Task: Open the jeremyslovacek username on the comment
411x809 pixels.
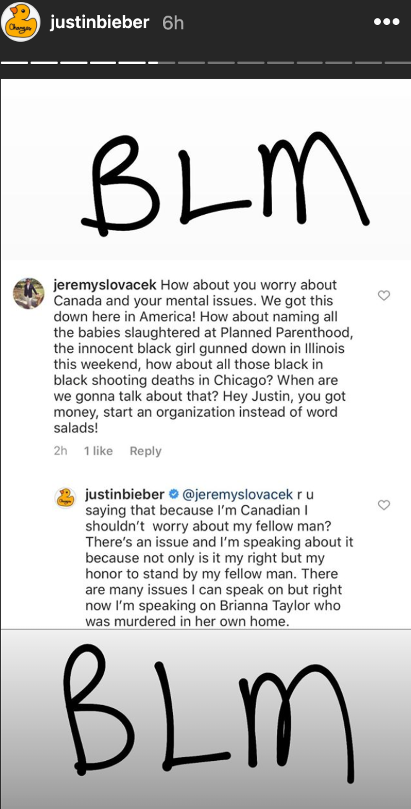Action: coord(105,285)
